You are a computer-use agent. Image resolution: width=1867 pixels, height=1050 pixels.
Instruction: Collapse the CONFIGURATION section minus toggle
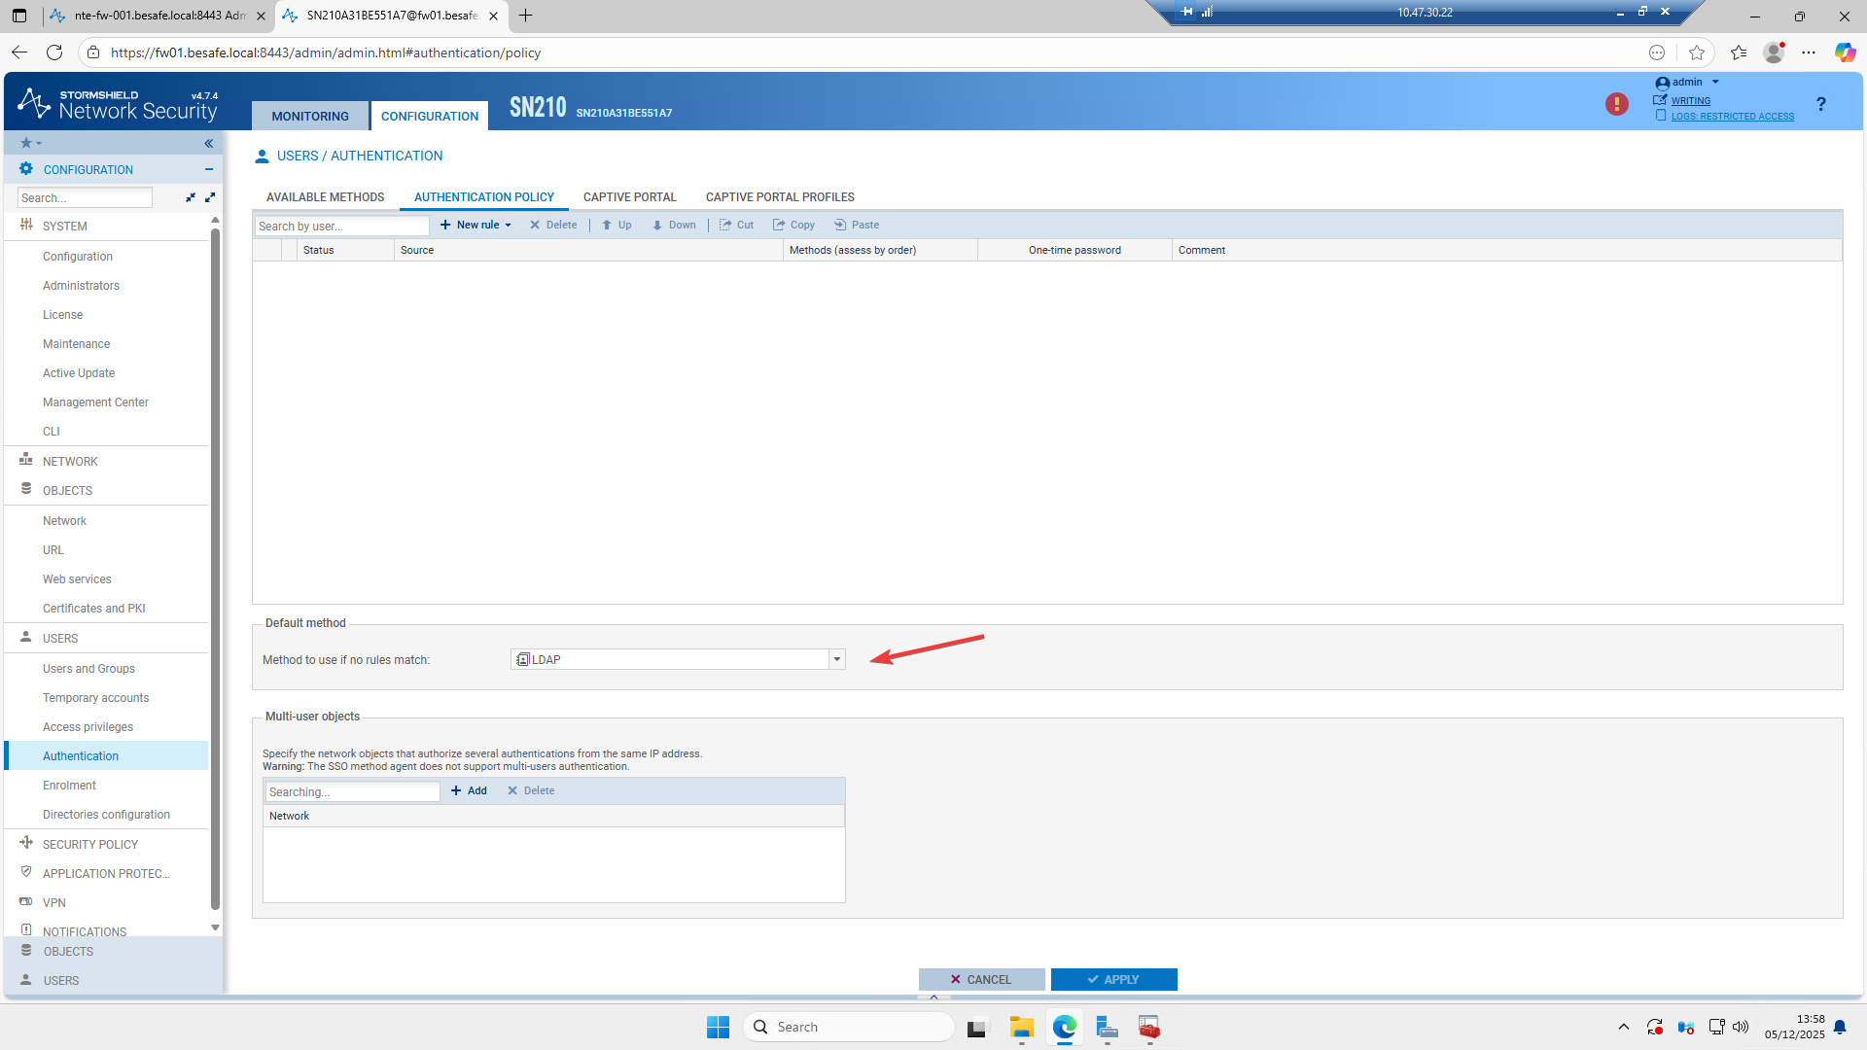click(x=208, y=169)
